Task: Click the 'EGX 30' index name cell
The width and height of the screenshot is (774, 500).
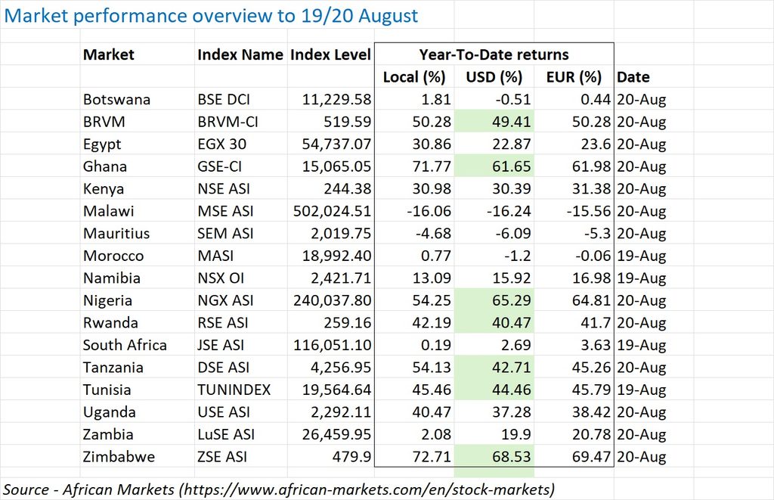Action: 241,144
